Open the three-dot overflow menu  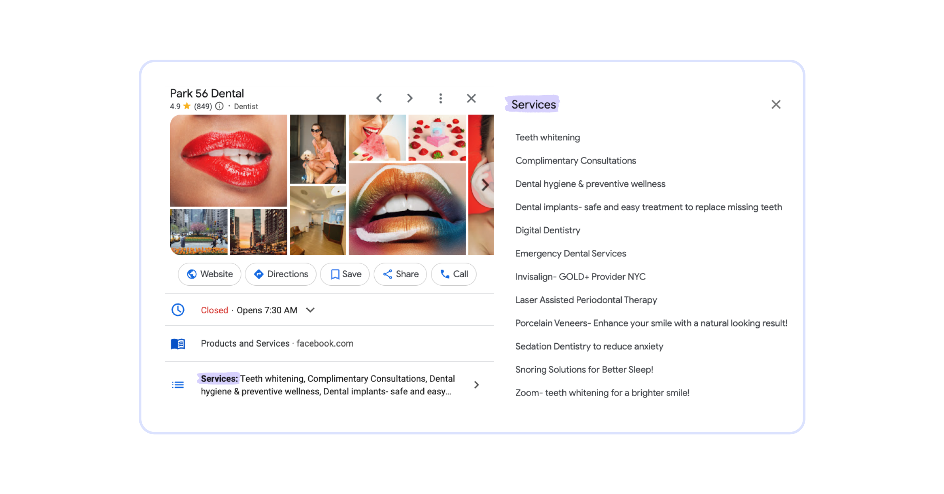pos(440,98)
